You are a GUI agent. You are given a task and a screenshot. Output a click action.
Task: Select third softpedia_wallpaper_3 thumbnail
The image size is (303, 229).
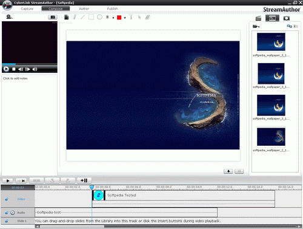point(271,105)
